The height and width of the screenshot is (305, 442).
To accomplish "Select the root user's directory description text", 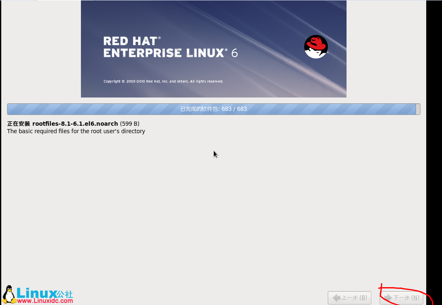I will click(76, 131).
